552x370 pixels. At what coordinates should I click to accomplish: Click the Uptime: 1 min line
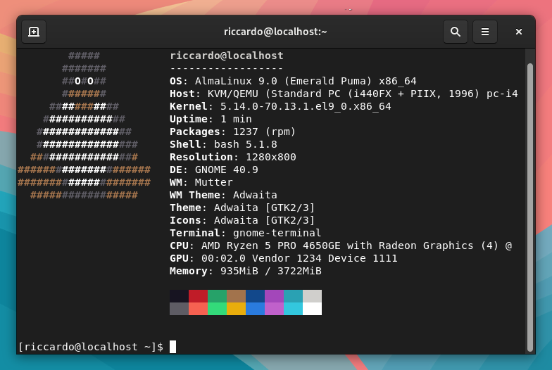point(211,120)
